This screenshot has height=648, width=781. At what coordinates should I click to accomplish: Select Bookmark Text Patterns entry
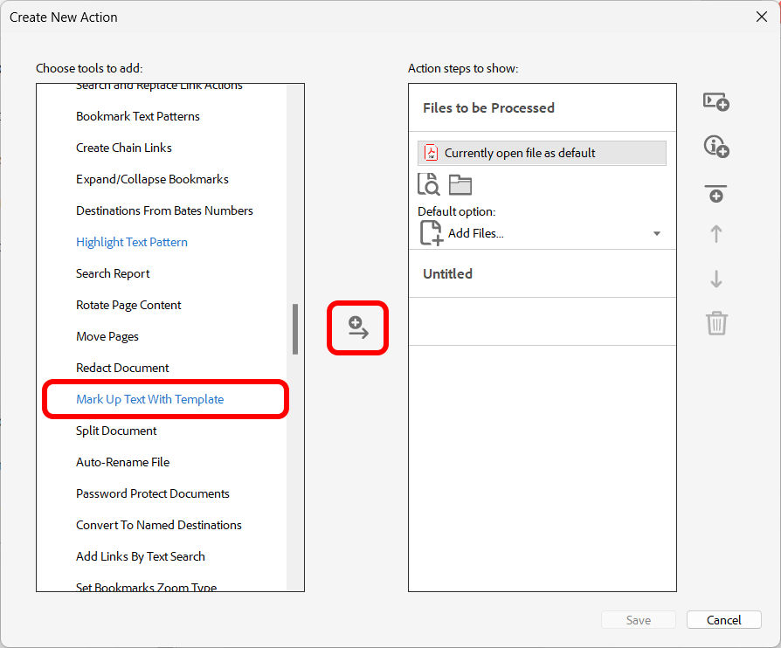tap(138, 116)
